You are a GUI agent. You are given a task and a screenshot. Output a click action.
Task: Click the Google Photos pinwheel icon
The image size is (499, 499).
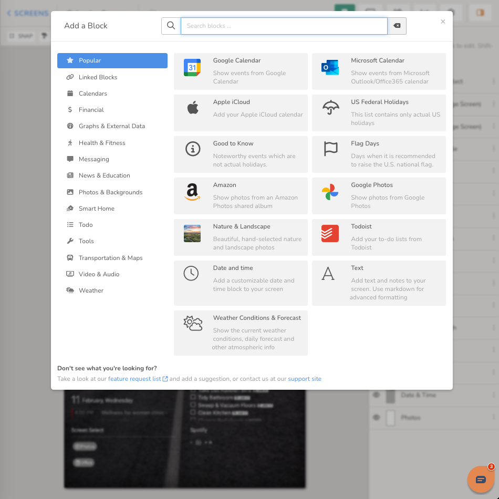pos(329,192)
